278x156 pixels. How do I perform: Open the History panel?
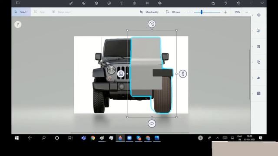(x=238, y=3)
